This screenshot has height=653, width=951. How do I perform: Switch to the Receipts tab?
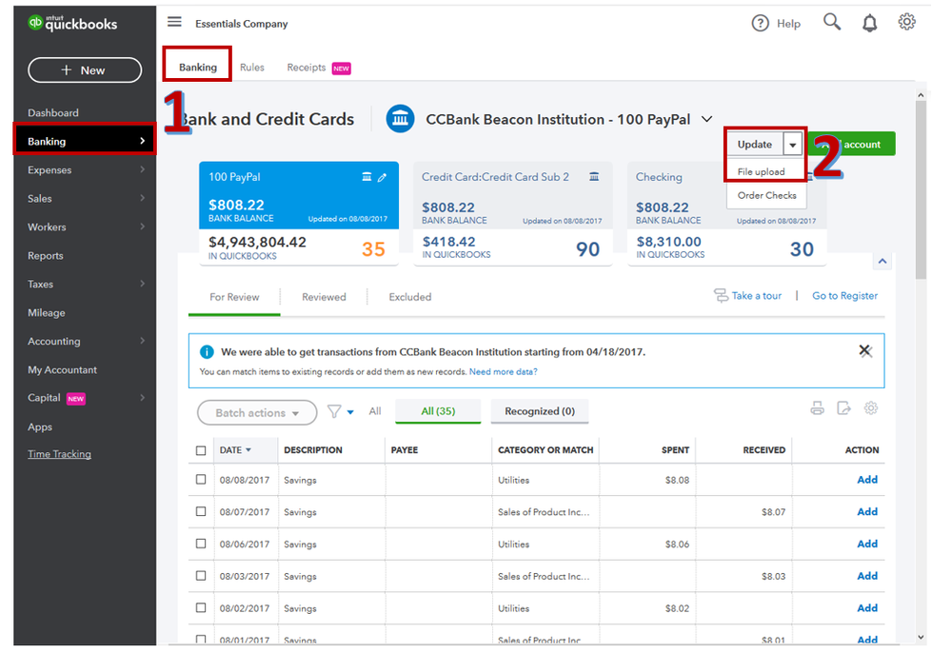point(307,68)
